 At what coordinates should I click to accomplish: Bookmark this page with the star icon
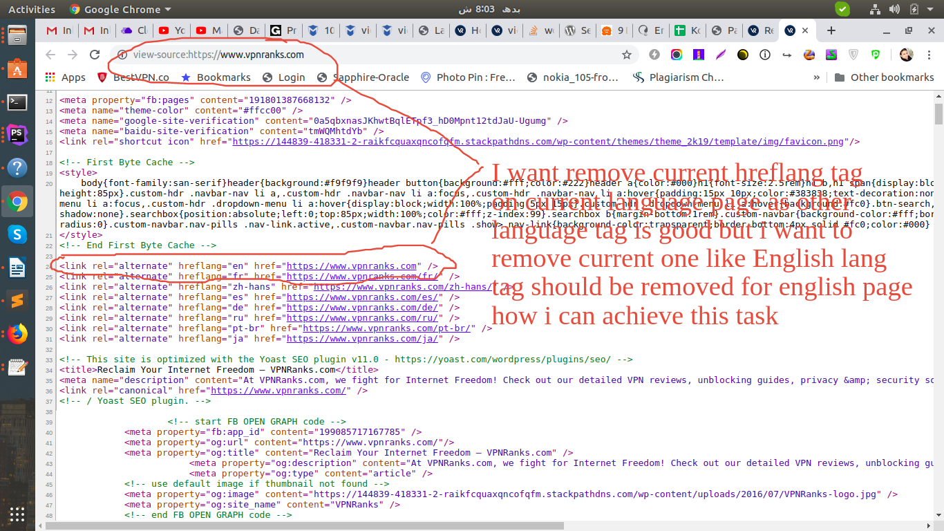click(627, 55)
